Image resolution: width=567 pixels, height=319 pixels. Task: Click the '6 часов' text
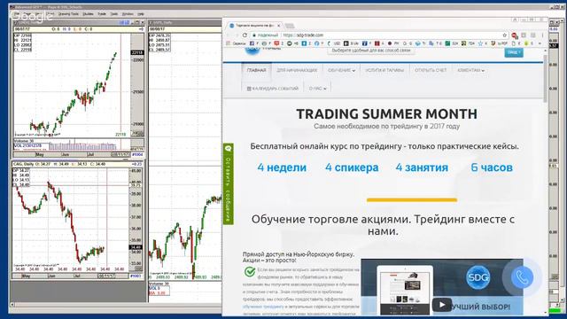point(492,167)
